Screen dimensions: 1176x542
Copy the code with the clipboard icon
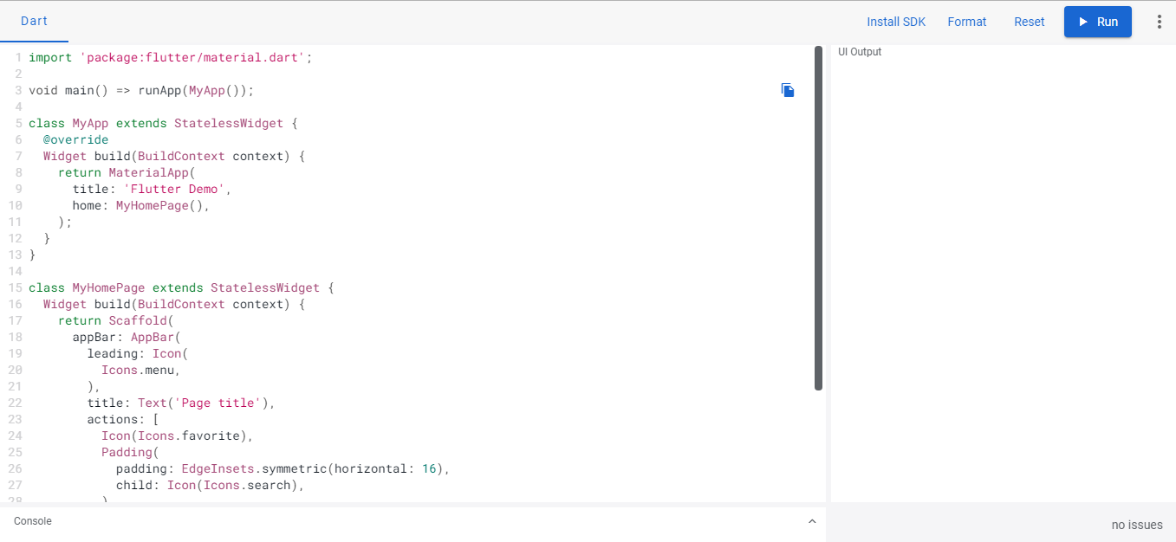coord(788,90)
